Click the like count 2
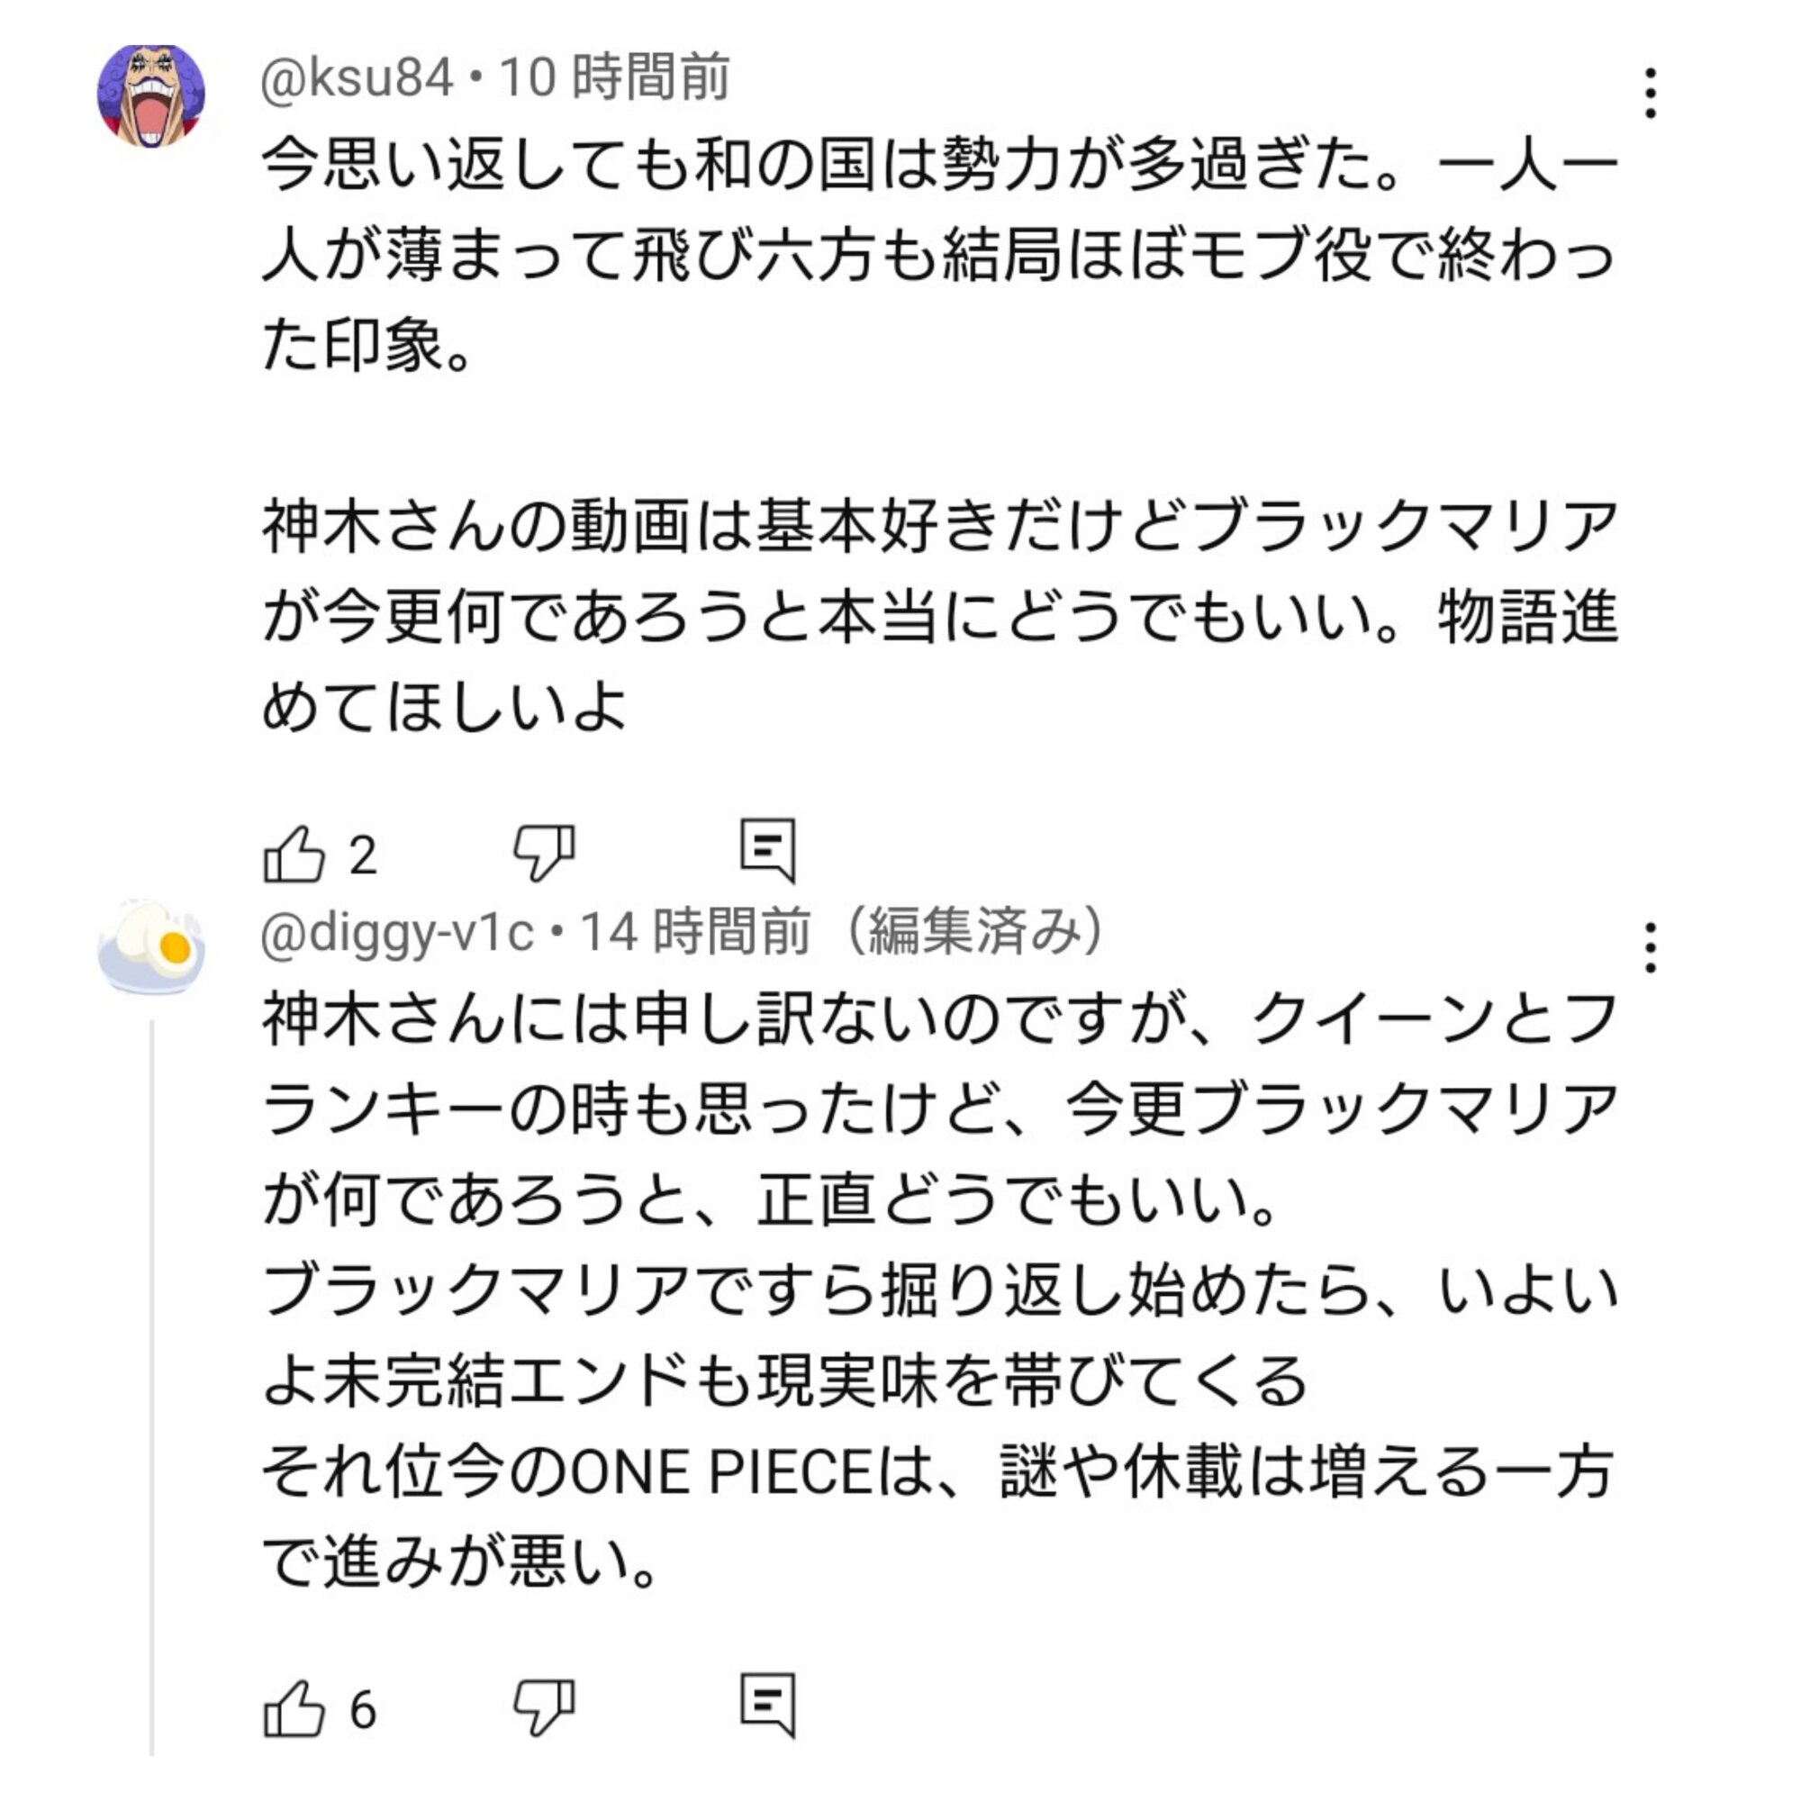The image size is (1801, 1801). point(363,855)
